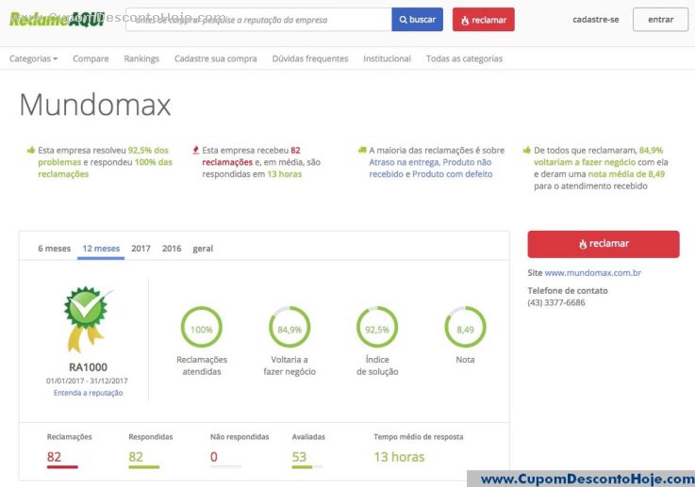Image resolution: width=695 pixels, height=487 pixels.
Task: Open Todas as categorias menu item
Action: (464, 58)
